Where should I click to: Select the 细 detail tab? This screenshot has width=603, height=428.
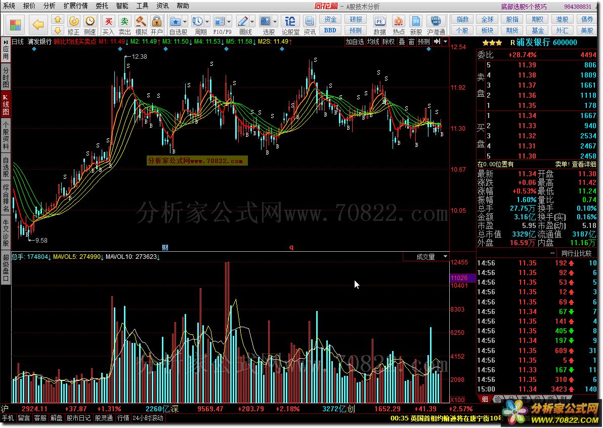point(485,399)
